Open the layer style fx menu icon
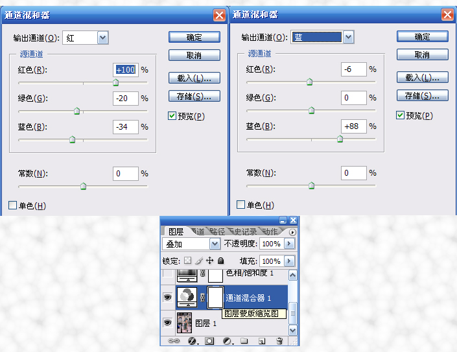457x352 pixels. (192, 340)
